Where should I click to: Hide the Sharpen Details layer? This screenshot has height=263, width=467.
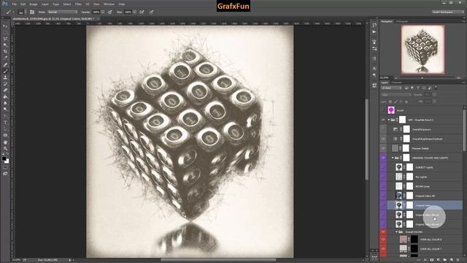pos(383,148)
